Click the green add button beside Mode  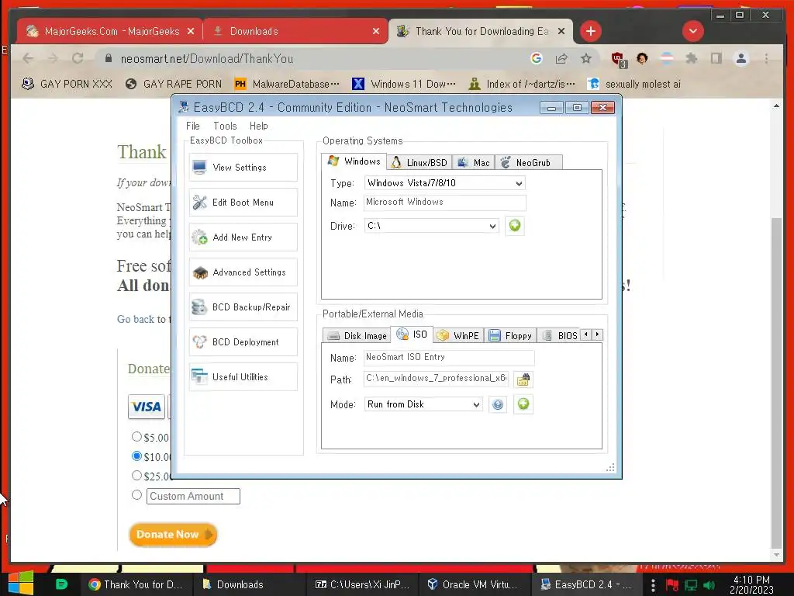(523, 404)
